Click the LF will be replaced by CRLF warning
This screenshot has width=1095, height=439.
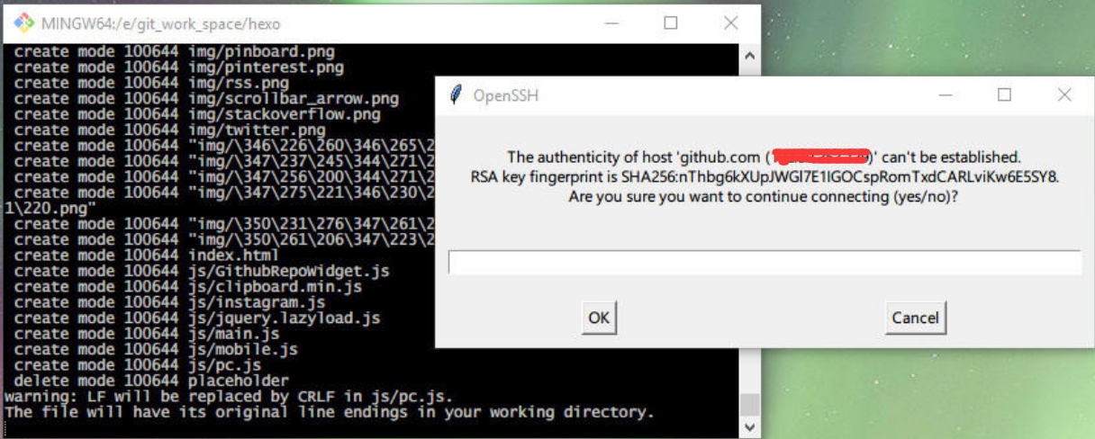point(230,397)
